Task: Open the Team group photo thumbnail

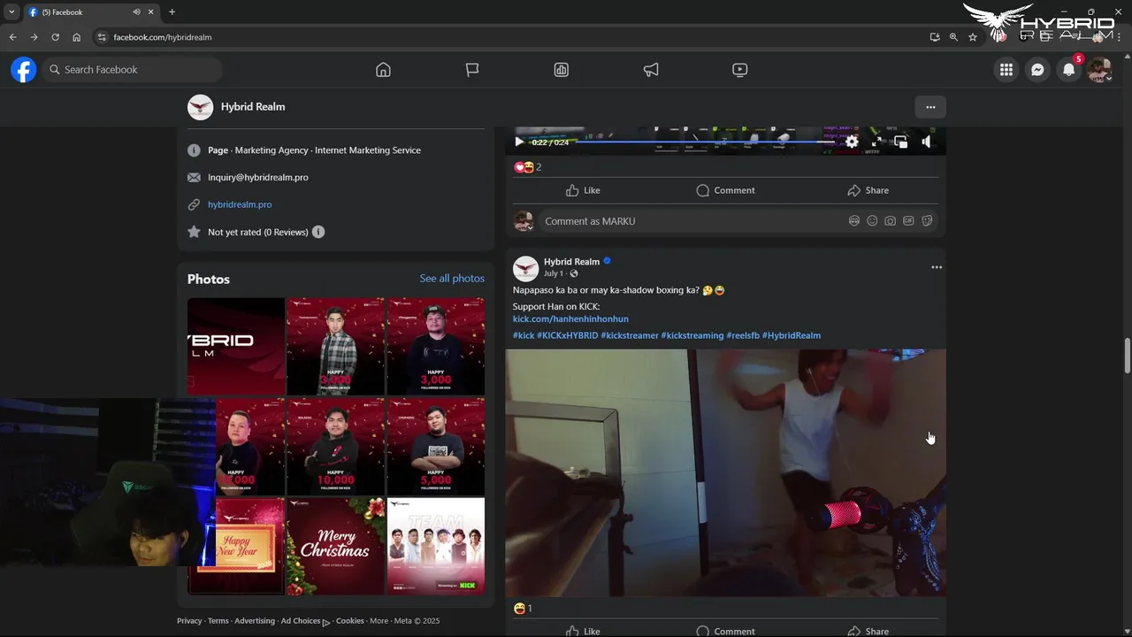Action: (x=436, y=546)
